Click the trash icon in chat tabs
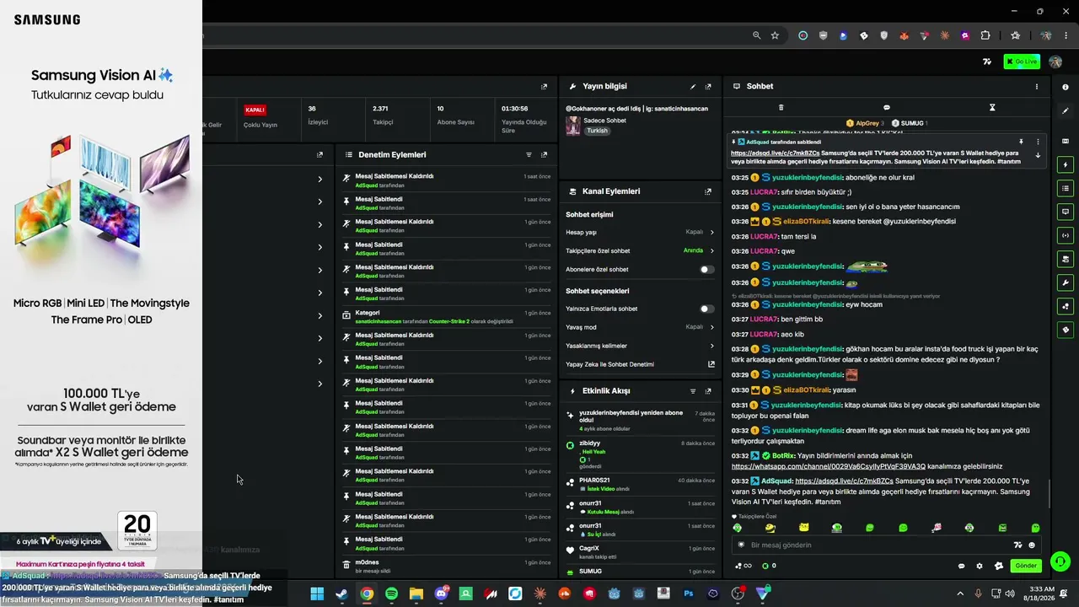Viewport: 1079px width, 607px height. 781,108
